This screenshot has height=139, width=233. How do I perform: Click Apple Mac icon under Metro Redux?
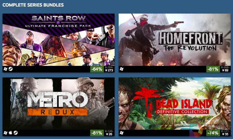(x=10, y=133)
